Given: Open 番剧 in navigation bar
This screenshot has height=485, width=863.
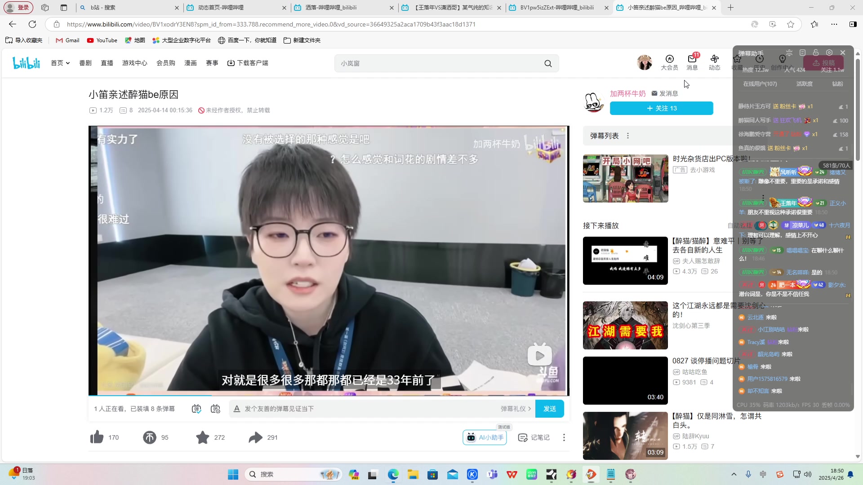Looking at the screenshot, I should [85, 63].
